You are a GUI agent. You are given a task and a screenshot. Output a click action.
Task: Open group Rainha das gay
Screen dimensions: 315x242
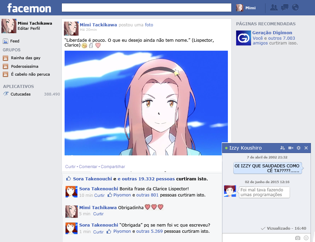(26, 58)
